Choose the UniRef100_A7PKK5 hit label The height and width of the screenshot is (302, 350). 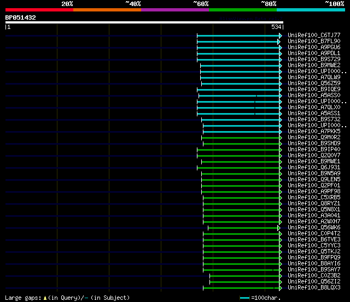tap(314, 132)
